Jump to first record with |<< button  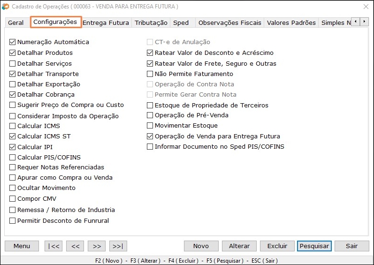pyautogui.click(x=53, y=246)
